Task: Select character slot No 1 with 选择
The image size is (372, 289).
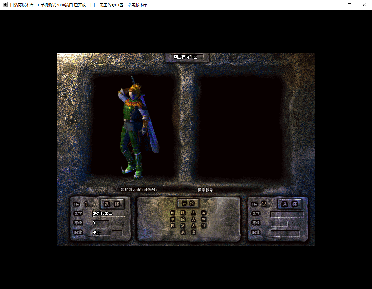Action: pyautogui.click(x=112, y=204)
